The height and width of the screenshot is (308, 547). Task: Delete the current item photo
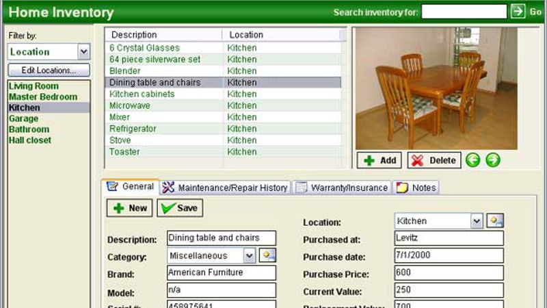pyautogui.click(x=434, y=160)
